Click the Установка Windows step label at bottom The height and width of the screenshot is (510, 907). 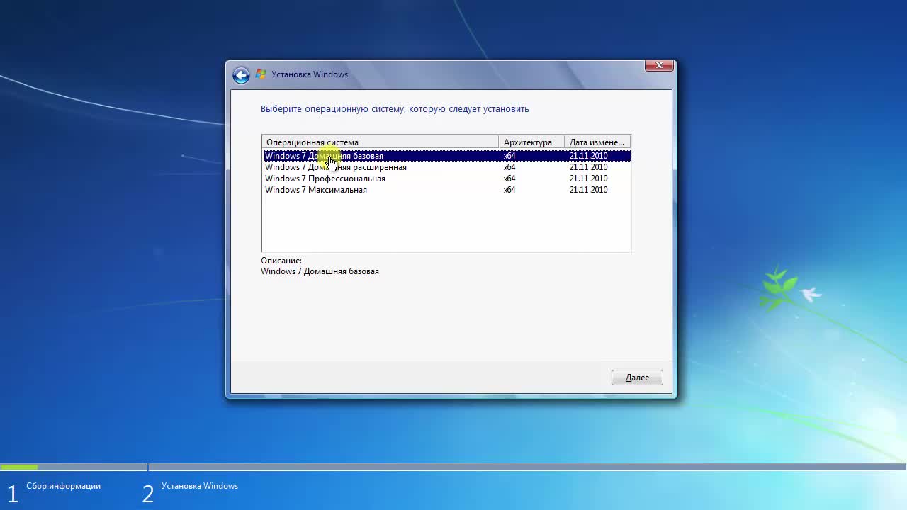[200, 486]
